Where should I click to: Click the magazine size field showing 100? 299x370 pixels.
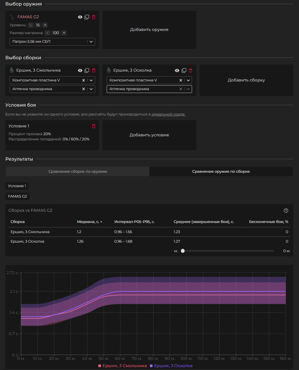click(56, 33)
